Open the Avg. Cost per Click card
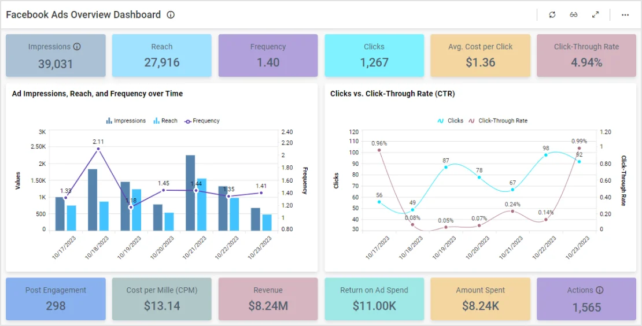This screenshot has width=642, height=326. (480, 55)
